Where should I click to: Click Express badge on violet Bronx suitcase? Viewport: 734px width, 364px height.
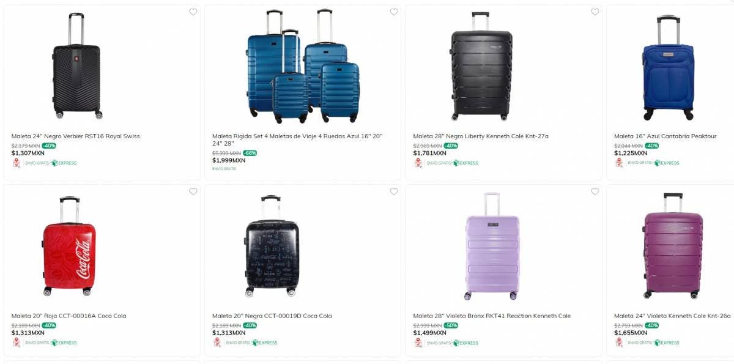click(x=465, y=343)
